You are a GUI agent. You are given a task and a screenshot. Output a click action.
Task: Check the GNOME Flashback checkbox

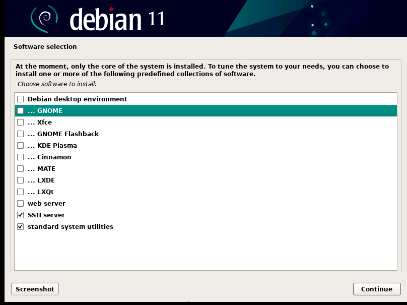coord(20,134)
